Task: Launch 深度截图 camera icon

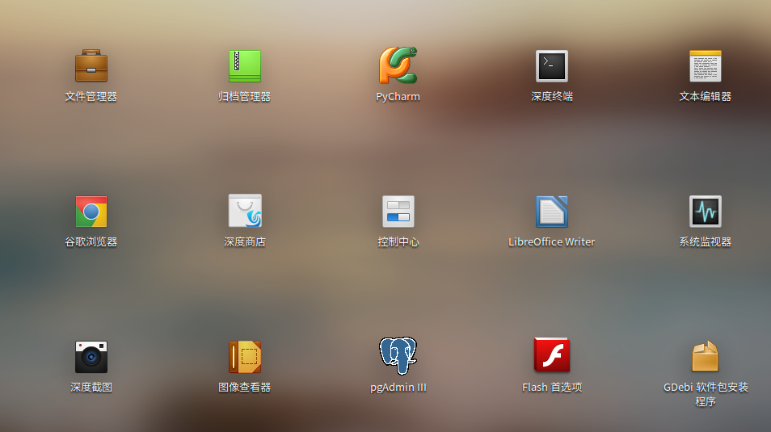Action: click(91, 357)
